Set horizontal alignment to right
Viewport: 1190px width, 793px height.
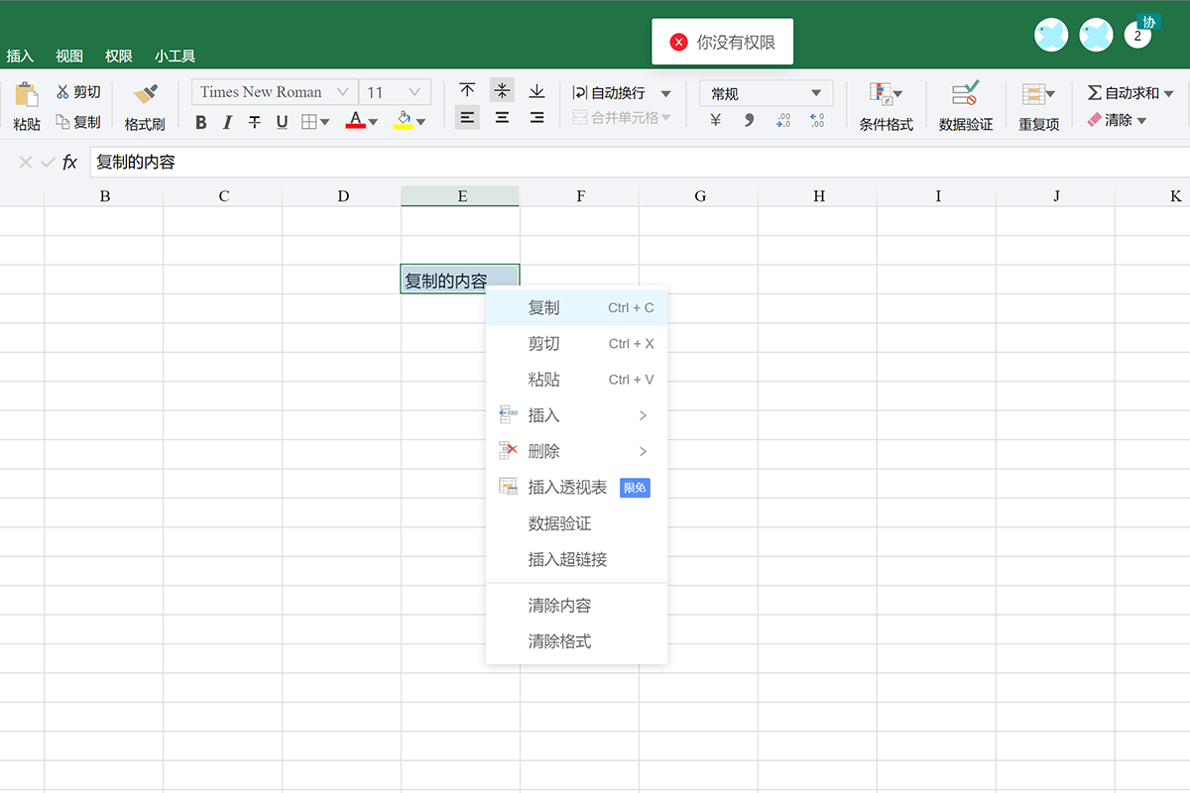[x=536, y=117]
